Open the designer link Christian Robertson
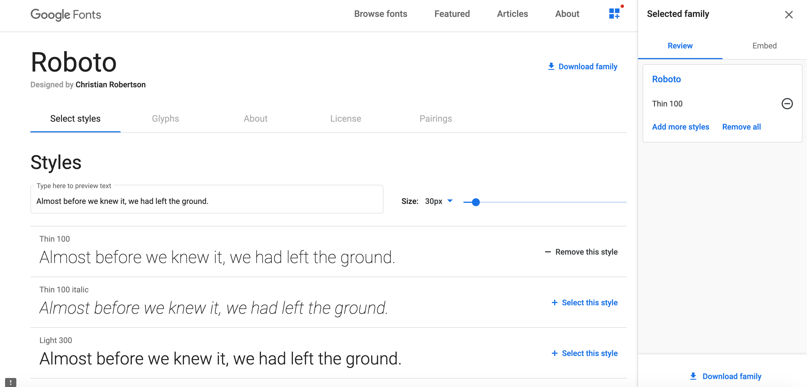This screenshot has width=807, height=387. tap(111, 84)
